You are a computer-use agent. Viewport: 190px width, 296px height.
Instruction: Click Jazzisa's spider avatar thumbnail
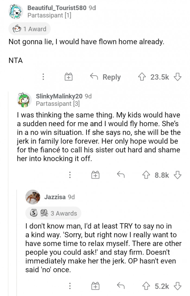coord(33,197)
